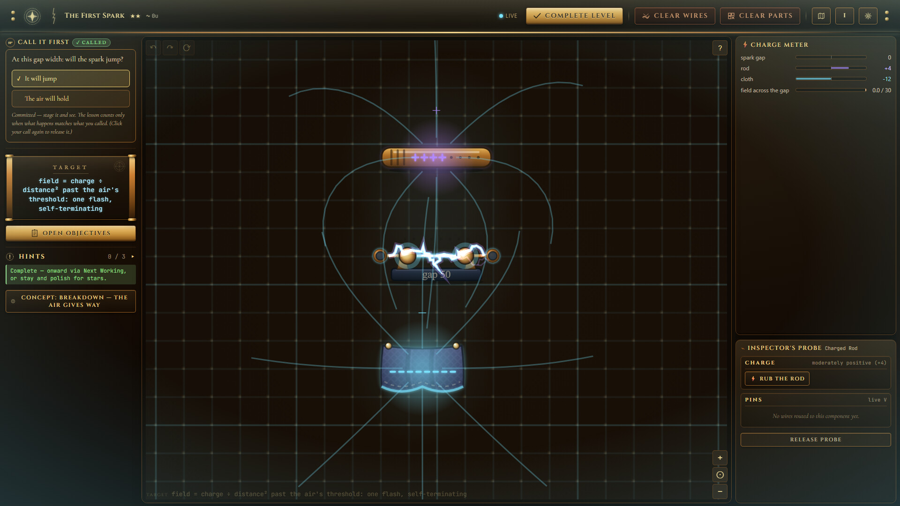Zoom out with the minus button

[720, 491]
